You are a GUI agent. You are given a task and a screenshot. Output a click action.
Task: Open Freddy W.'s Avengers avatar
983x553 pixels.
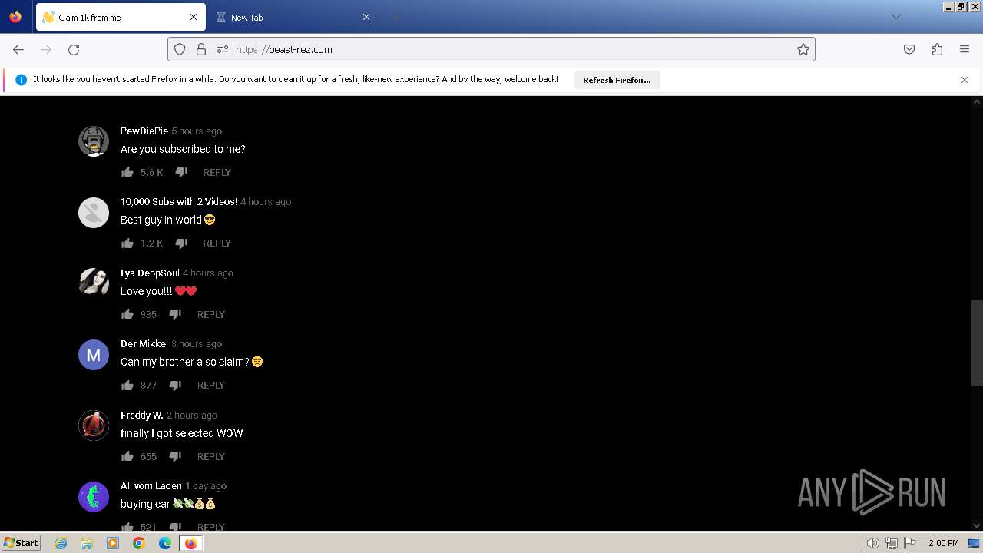94,426
